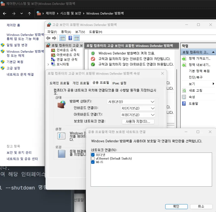Screen dimensions: 216x212
Task: Switch to the 도메인 프로필 tab
Action: coord(59,83)
